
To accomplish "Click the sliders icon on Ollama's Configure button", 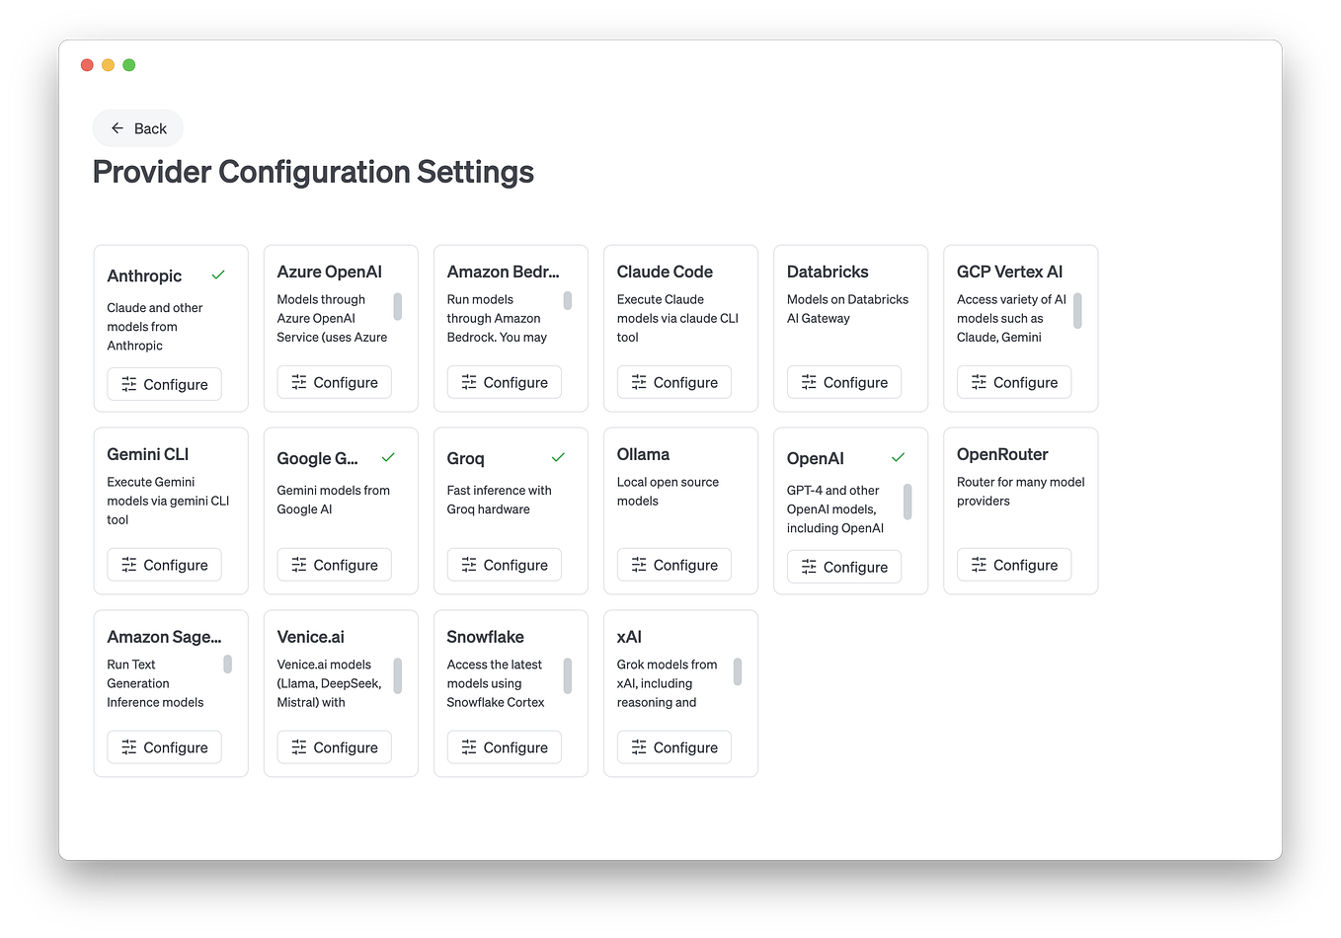I will [638, 564].
